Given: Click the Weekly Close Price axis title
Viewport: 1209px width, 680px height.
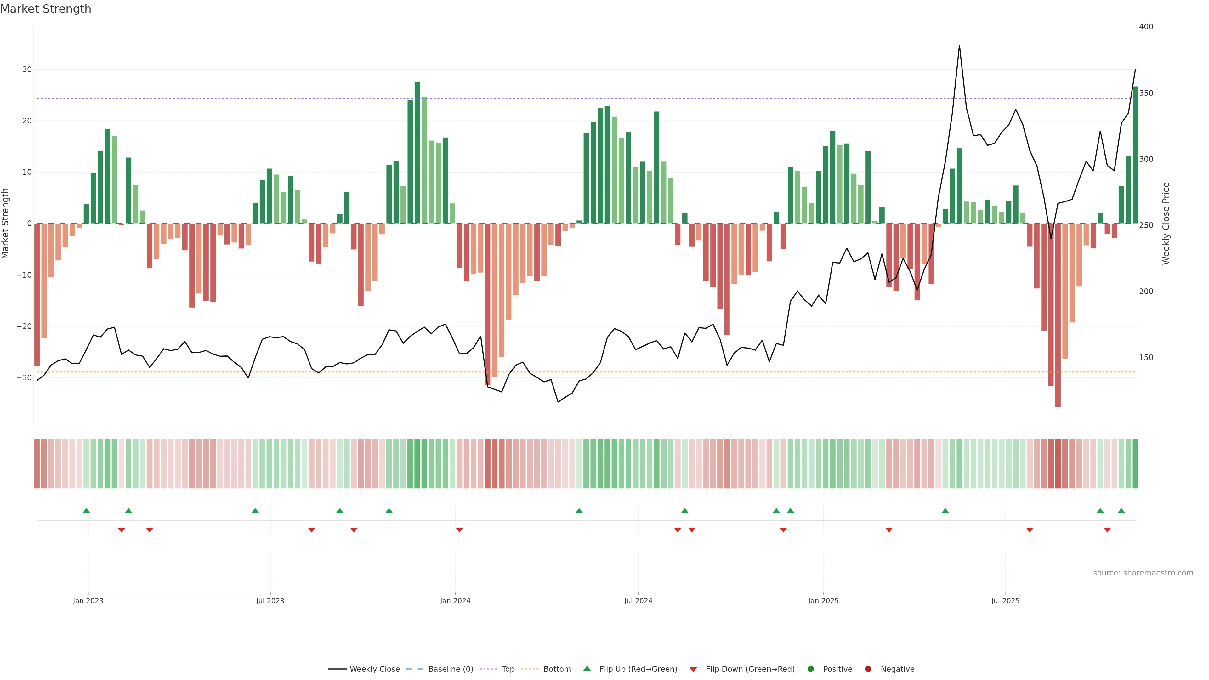Looking at the screenshot, I should coord(1166,224).
